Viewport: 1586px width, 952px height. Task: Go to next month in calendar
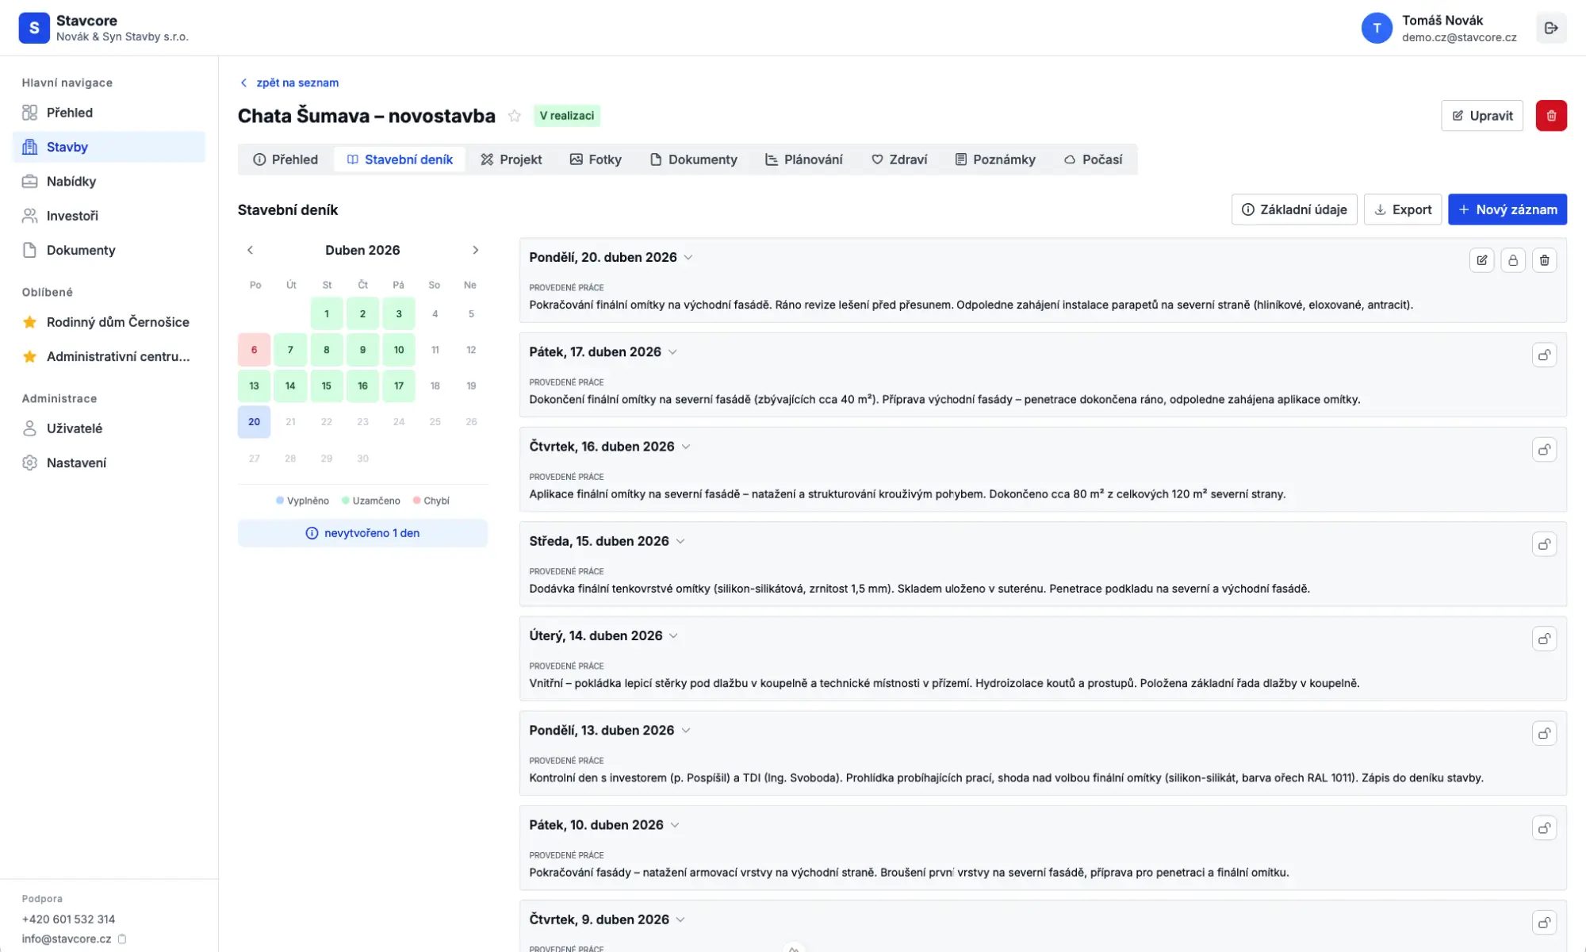[x=475, y=250]
